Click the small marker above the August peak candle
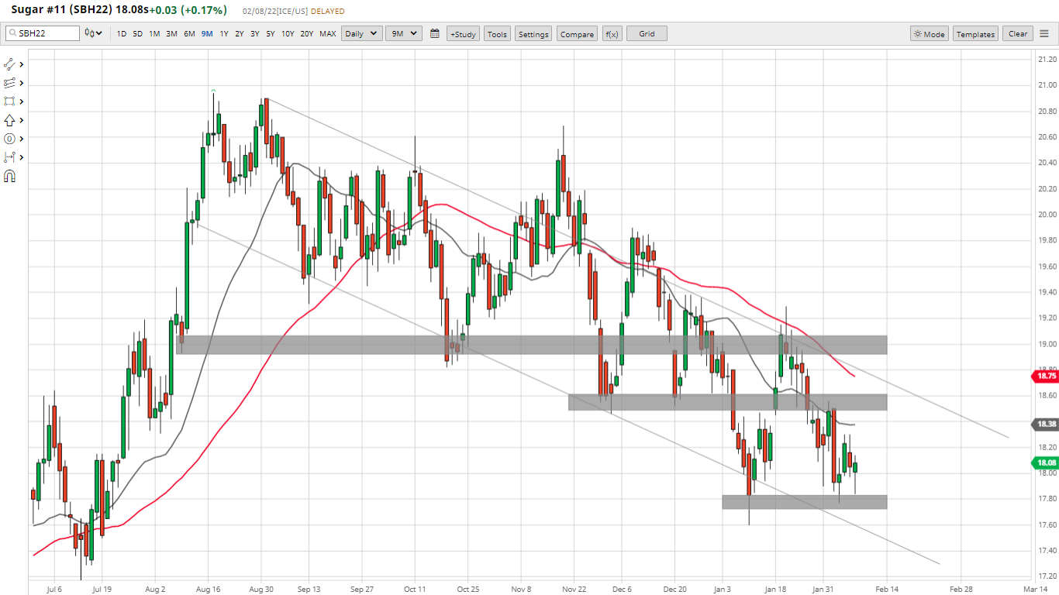This screenshot has width=1059, height=595. coord(213,91)
